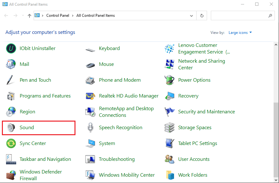
Task: Open Tablet PC Settings
Action: point(198,143)
